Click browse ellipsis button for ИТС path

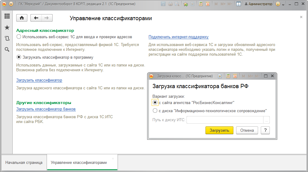(x=266, y=120)
